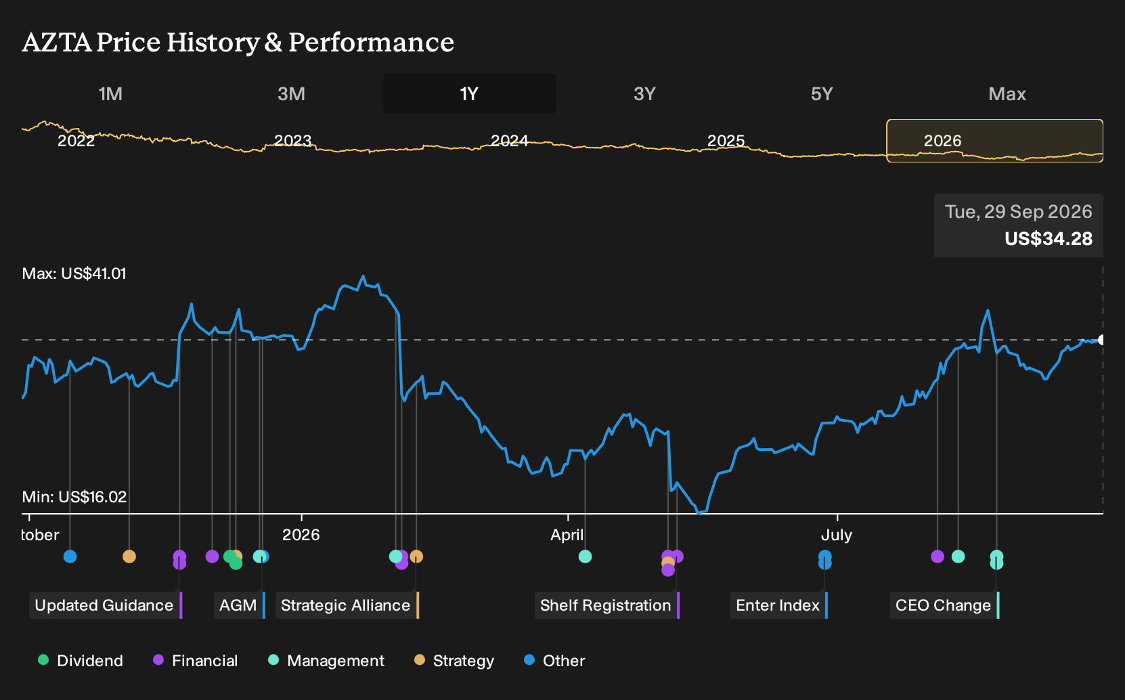Click the July axis label
The width and height of the screenshot is (1125, 700).
pos(837,535)
